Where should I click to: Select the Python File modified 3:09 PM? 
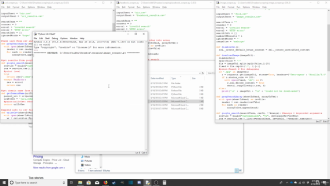click(x=176, y=90)
